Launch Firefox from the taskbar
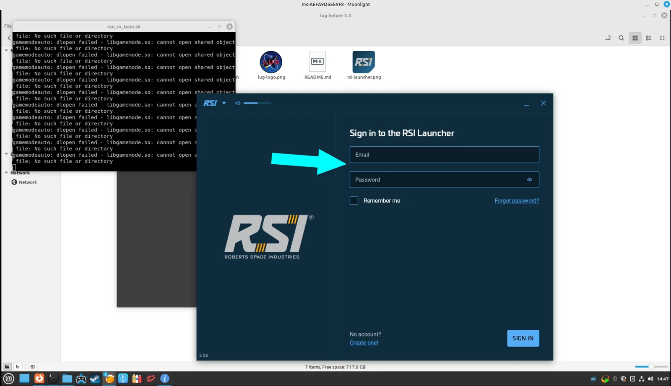 tap(39, 378)
